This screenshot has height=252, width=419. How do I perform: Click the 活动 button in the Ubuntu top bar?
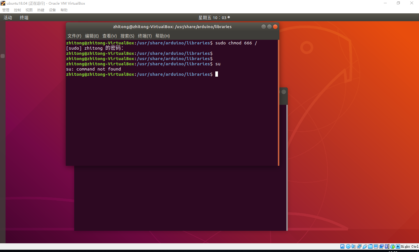click(x=8, y=17)
